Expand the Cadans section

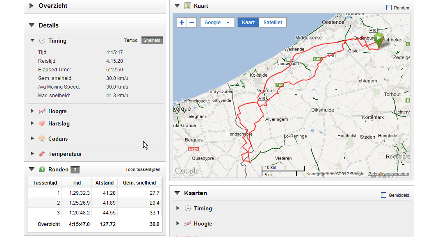tap(32, 139)
